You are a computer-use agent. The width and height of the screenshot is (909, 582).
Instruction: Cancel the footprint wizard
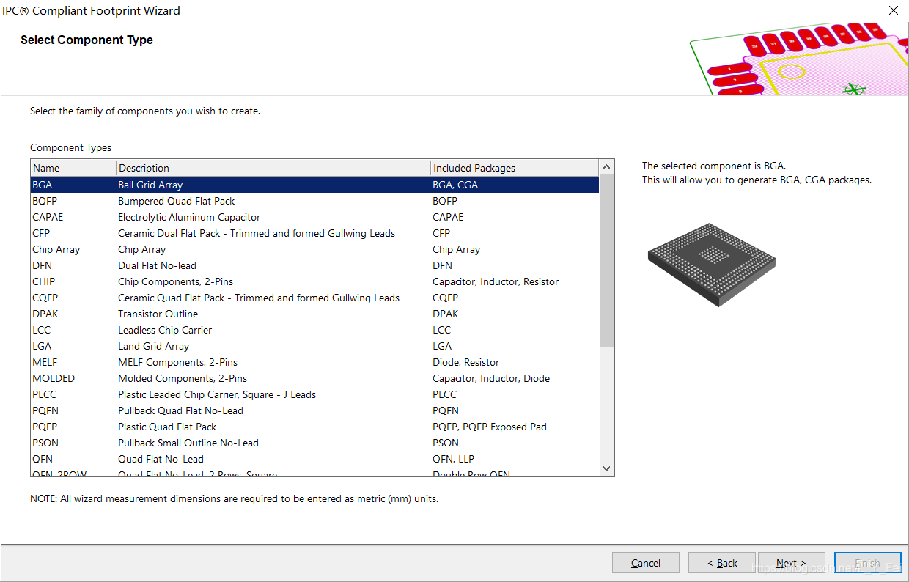645,563
